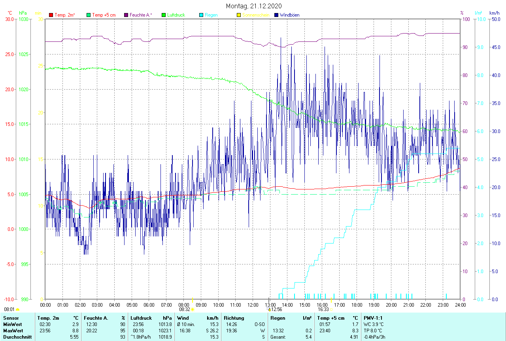Click the 12:00 tick on the time axis
This screenshot has width=506, height=341.
tap(253, 305)
